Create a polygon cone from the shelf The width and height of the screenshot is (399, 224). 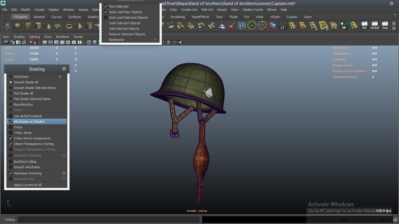point(48,26)
